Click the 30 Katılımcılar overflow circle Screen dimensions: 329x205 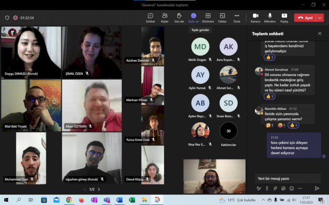(228, 131)
